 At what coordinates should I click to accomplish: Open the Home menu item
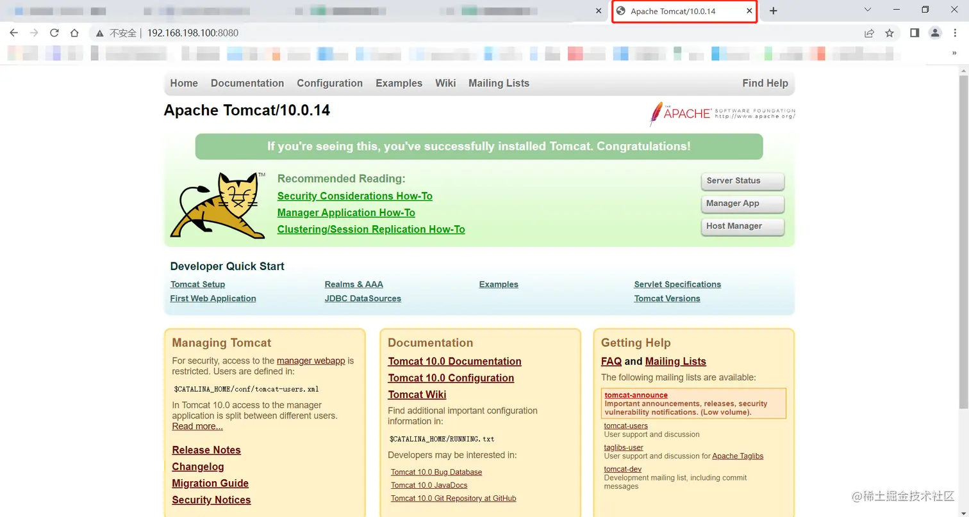coord(184,83)
